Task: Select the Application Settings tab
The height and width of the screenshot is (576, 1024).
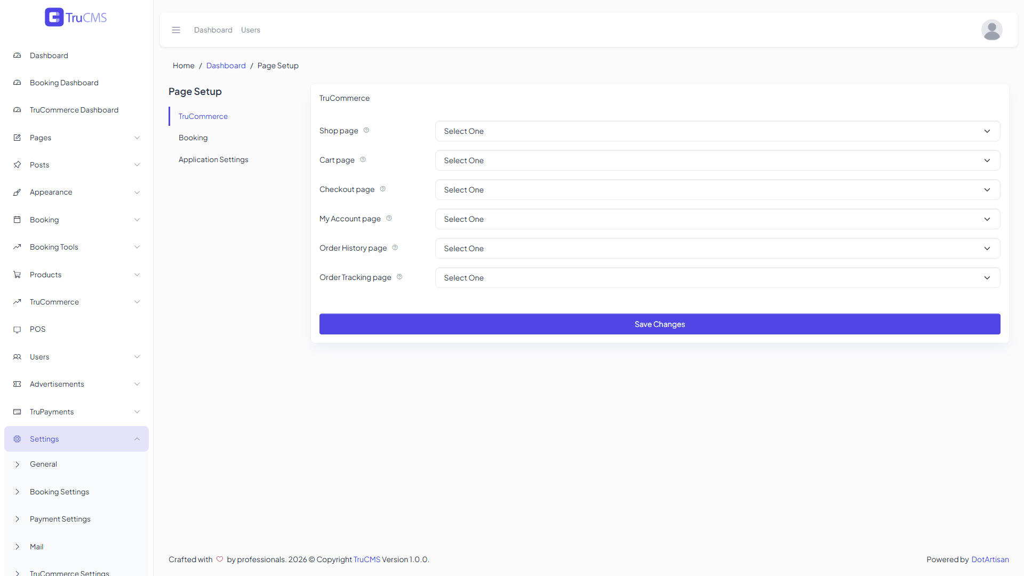Action: point(213,159)
